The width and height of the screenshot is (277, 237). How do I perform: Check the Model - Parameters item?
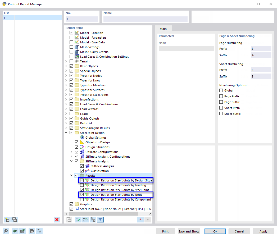[x=71, y=37]
